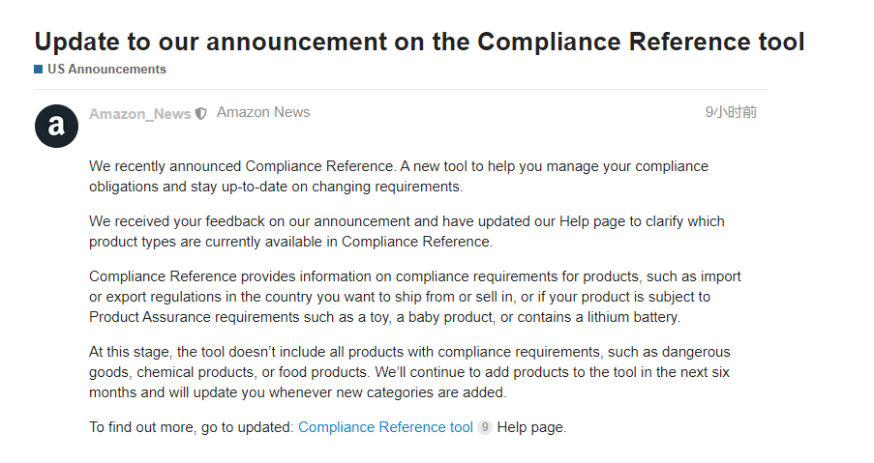Click the horizontal divider below the category line
The image size is (874, 463).
pyautogui.click(x=401, y=89)
